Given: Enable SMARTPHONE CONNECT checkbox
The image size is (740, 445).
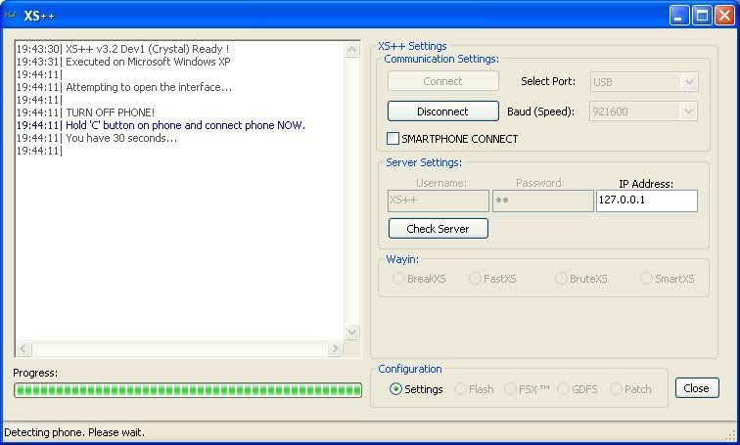Looking at the screenshot, I should [x=394, y=139].
